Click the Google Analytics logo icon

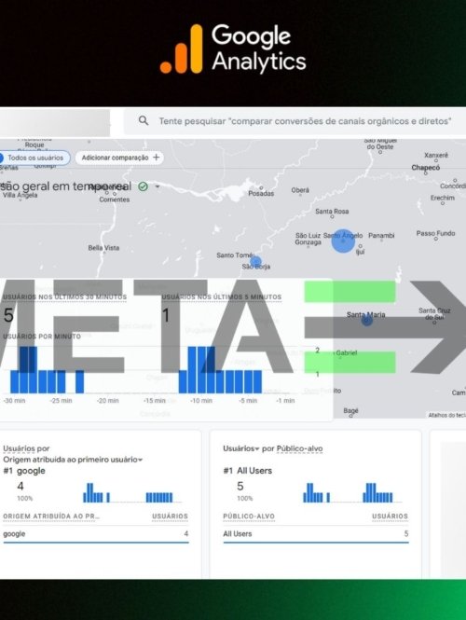(181, 49)
